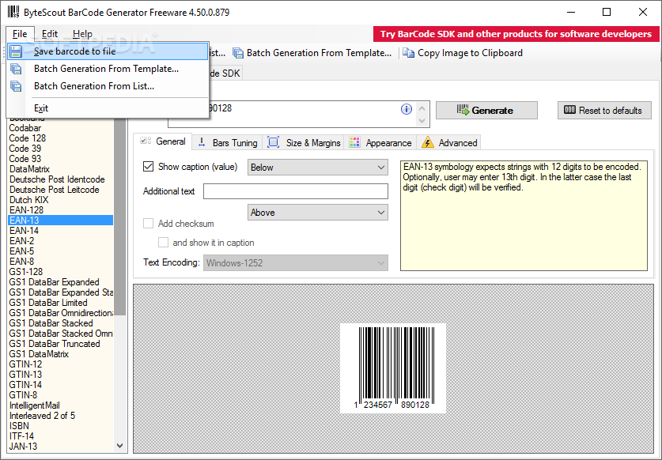
Task: Select Code 93 symbology
Action: 25,159
